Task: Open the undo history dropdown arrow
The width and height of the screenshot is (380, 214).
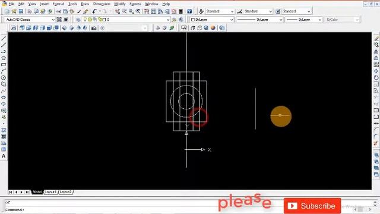Action: (100, 11)
